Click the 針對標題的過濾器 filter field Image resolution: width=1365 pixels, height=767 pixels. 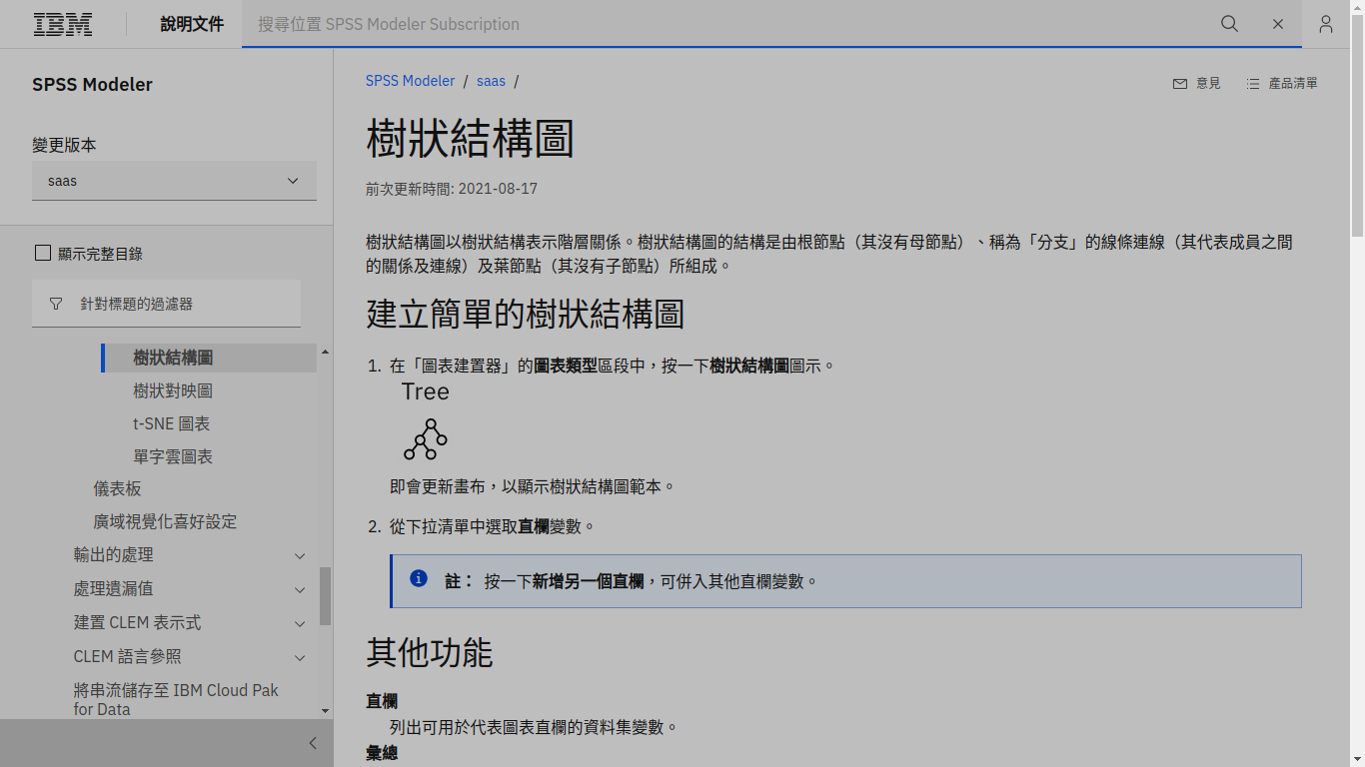[x=166, y=304]
